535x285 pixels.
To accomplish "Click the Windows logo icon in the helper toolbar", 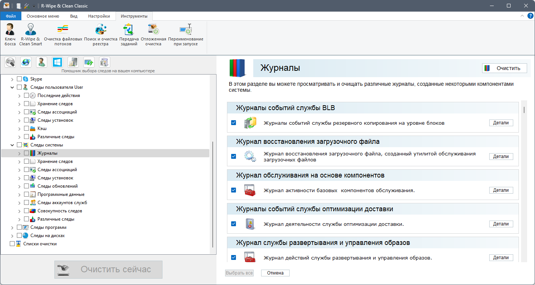I will [x=57, y=62].
